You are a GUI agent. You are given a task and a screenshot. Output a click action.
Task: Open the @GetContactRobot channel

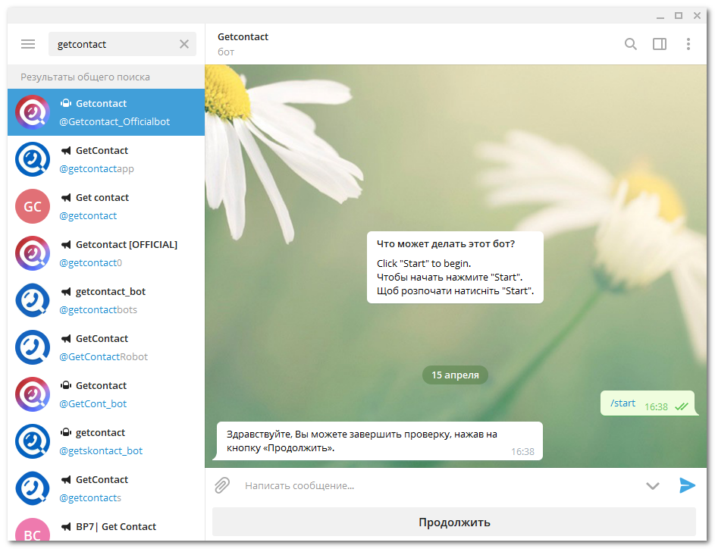(106, 347)
